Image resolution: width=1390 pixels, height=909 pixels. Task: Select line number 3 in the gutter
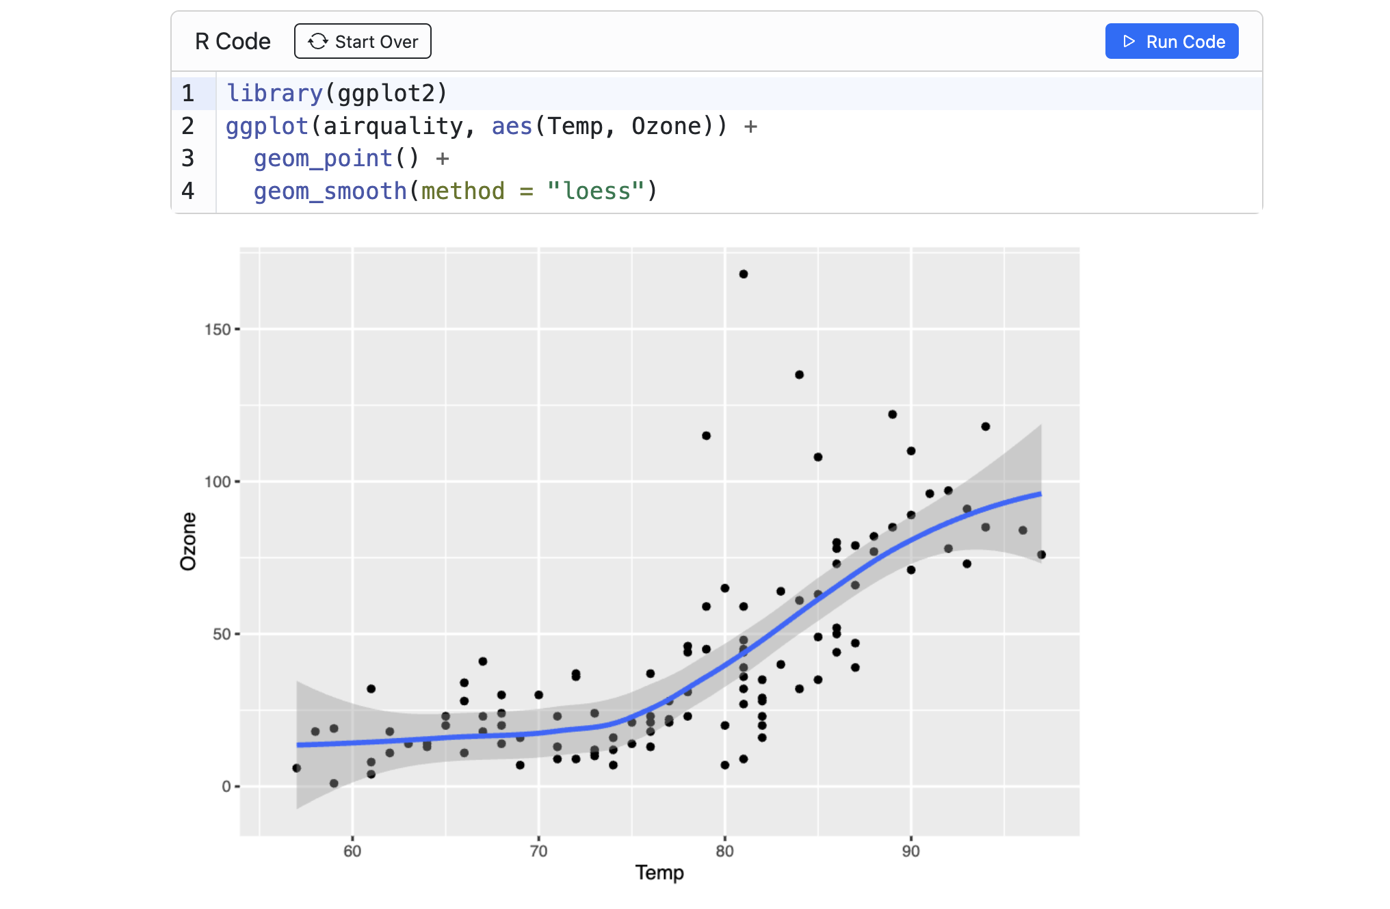[187, 158]
